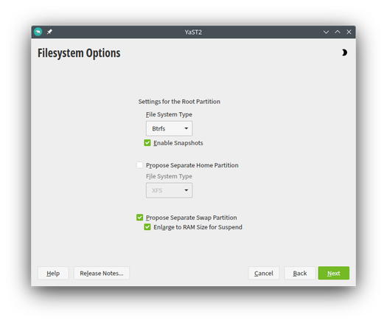
Task: Minimize the YaST2 window
Action: [326, 32]
